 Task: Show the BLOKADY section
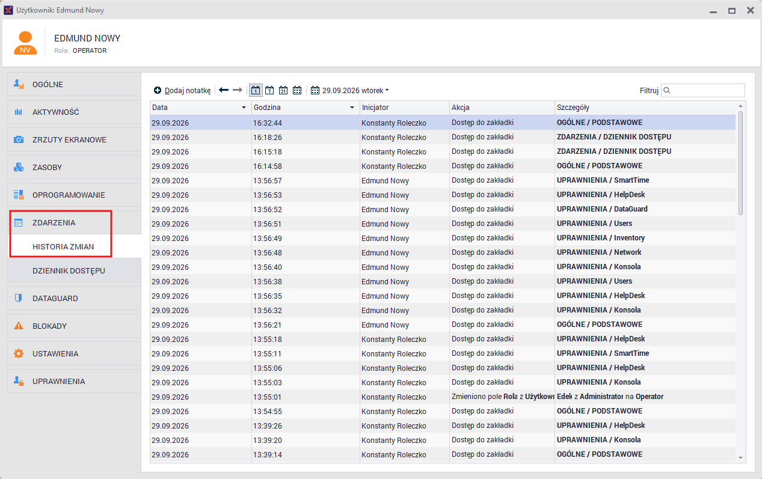click(74, 326)
